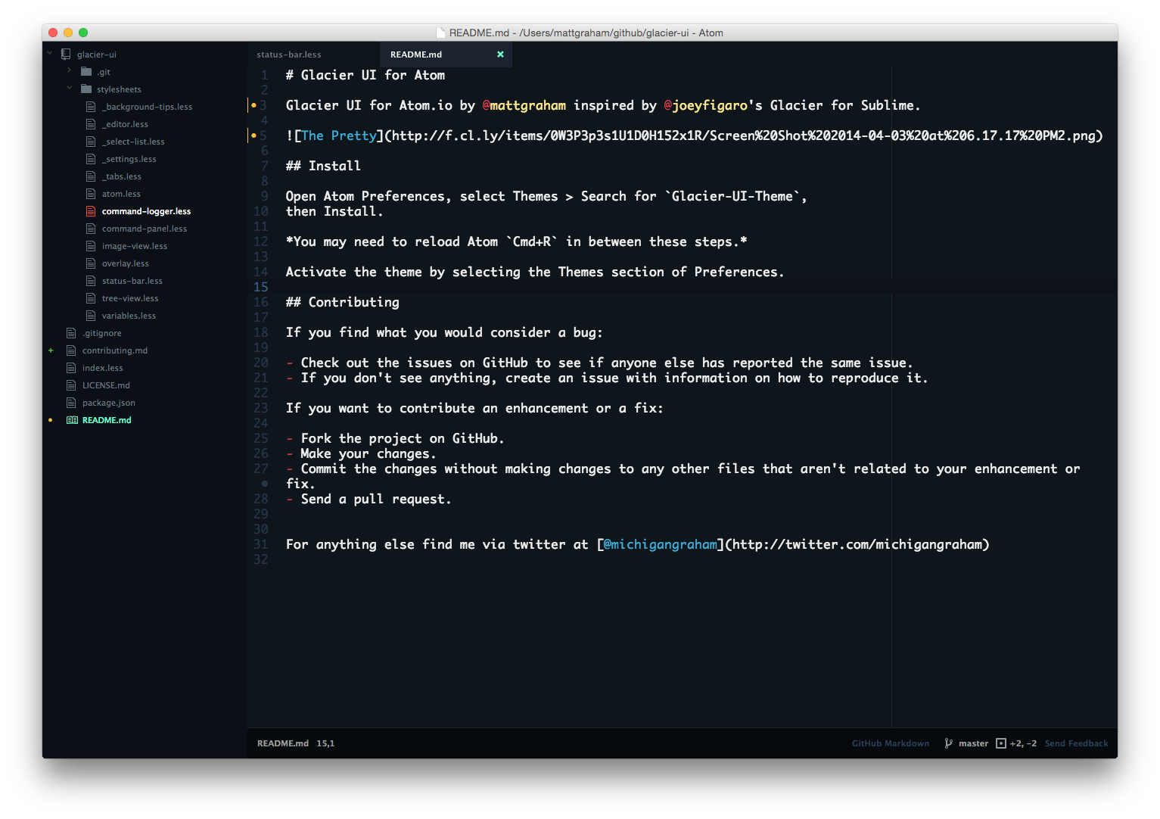Click The Pretty image link text

tap(338, 135)
